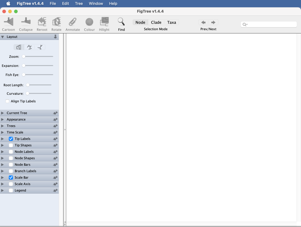Click the Zoom slider handle
Screen dimensions: 301x227
[x=24, y=57]
